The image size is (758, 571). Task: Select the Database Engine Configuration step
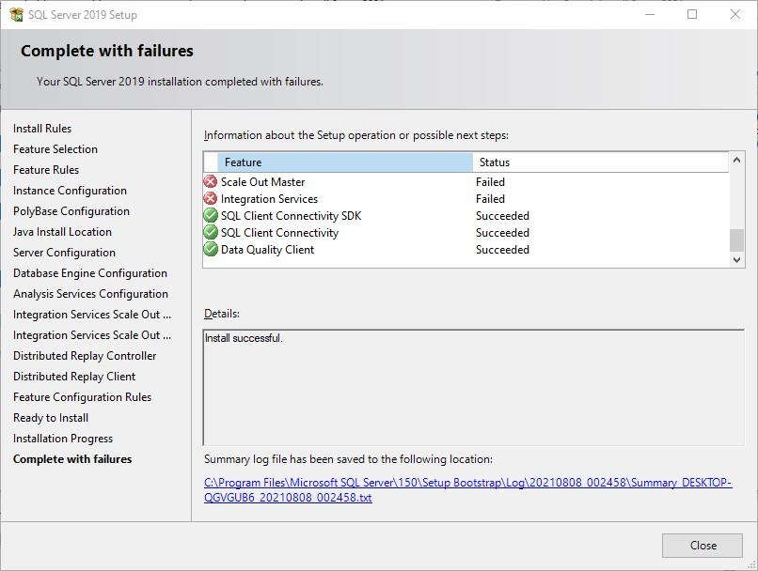(90, 273)
